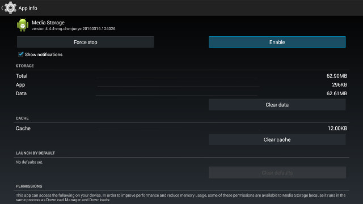This screenshot has width=363, height=204.
Task: Select the App storage size row
Action: click(x=181, y=84)
